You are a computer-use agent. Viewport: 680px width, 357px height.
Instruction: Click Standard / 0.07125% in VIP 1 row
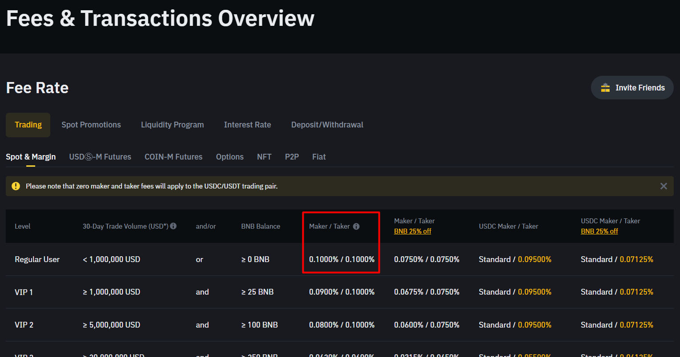point(617,292)
